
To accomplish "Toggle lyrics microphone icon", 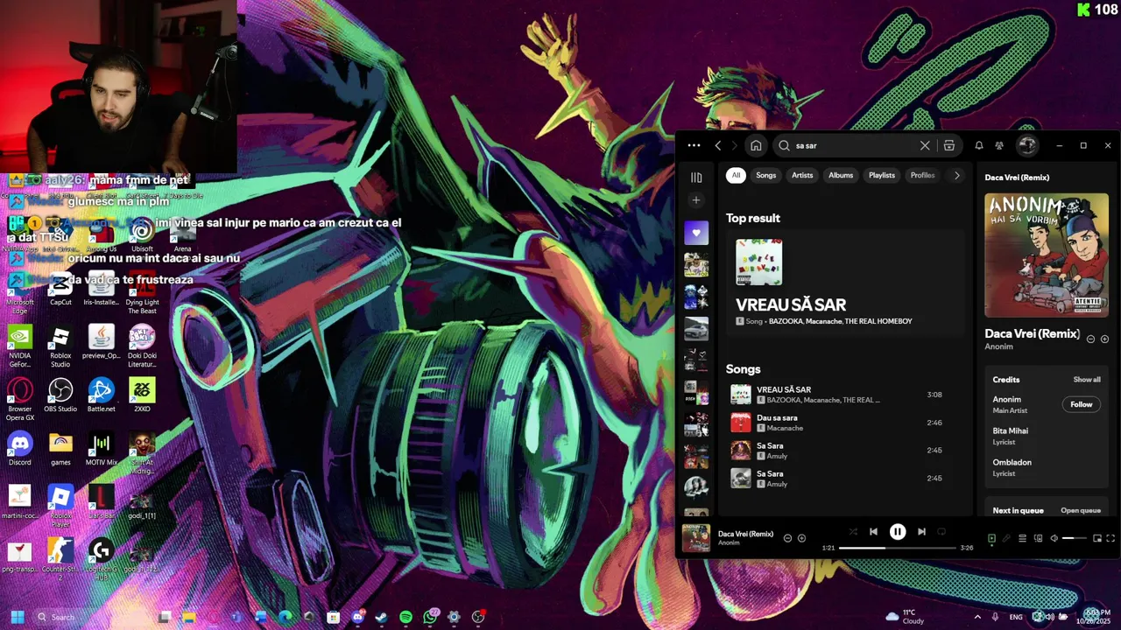I will coord(1006,538).
